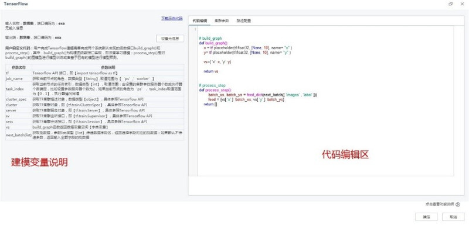Click the 点击查看功能说明 function description link
Viewport: 469px width, 225px height.
click(x=440, y=204)
